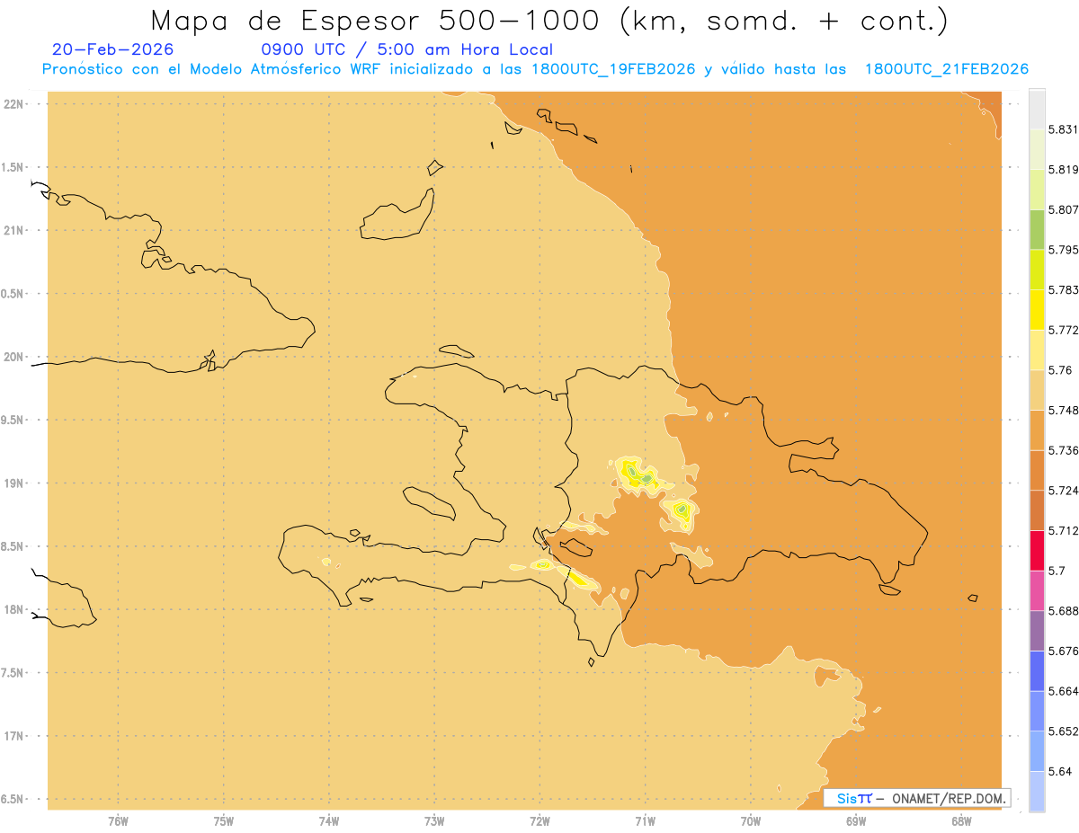Click the colorbar value 5.64
This screenshot has width=1079, height=833.
(x=1060, y=771)
